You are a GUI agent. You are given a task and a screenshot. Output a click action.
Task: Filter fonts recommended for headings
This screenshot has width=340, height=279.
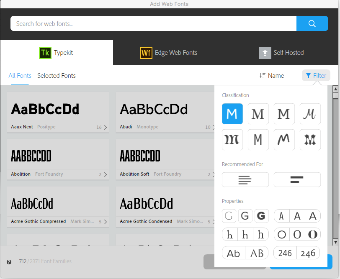tap(297, 179)
